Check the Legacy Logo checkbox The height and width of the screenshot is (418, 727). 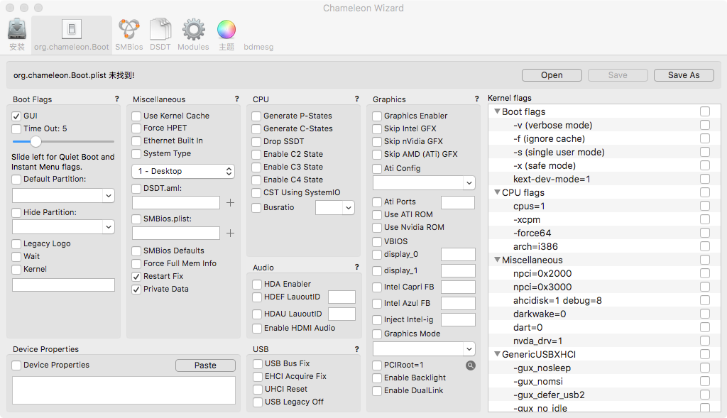pyautogui.click(x=16, y=243)
